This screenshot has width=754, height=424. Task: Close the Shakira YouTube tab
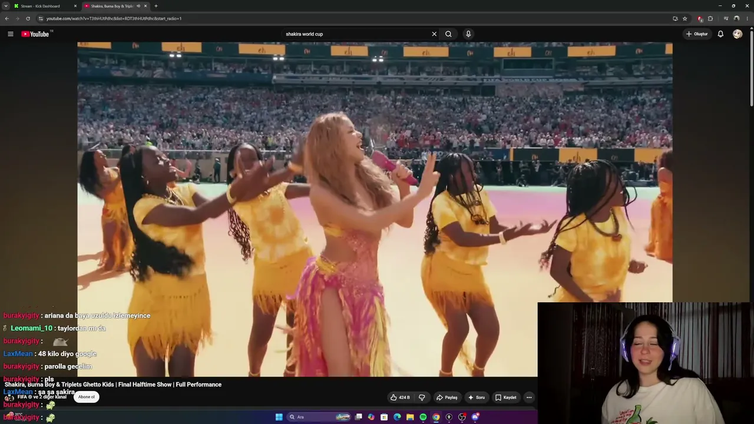(x=145, y=6)
